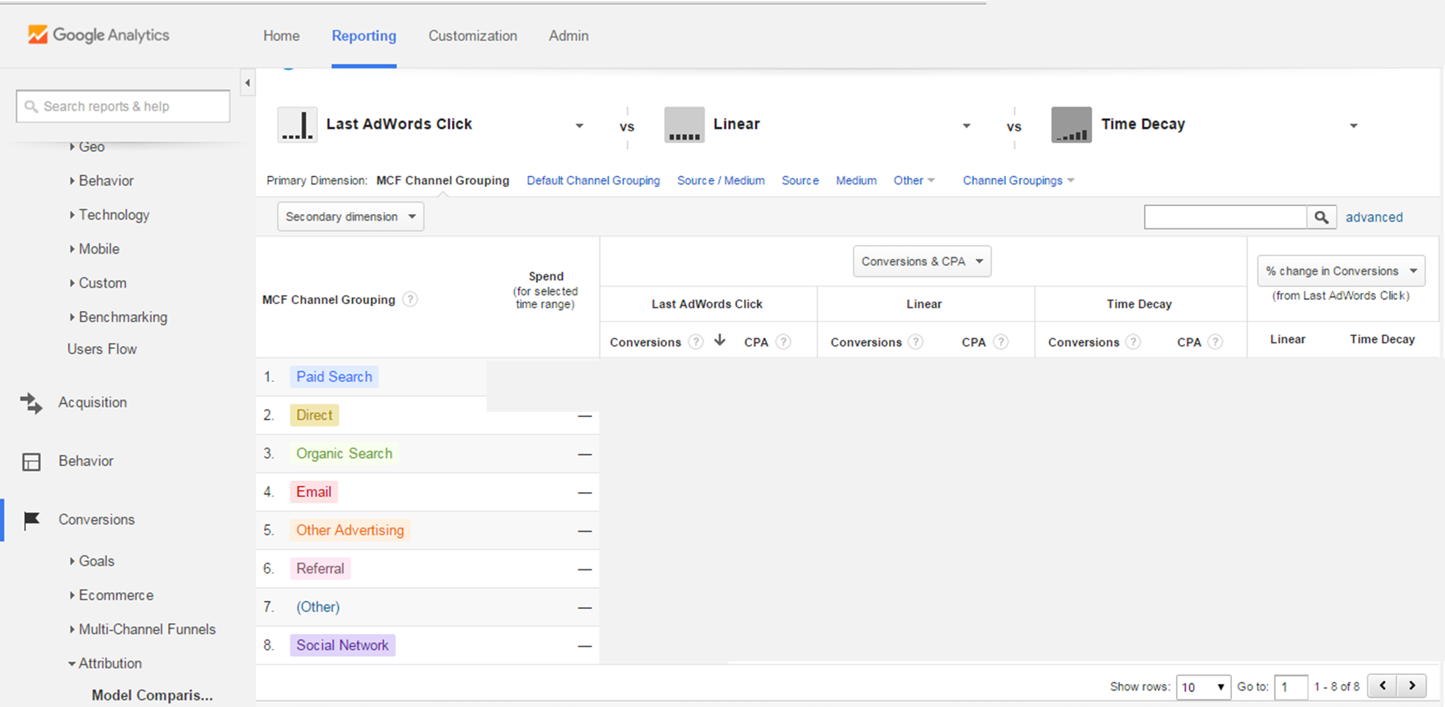Expand the Benchmarking tree item
The height and width of the screenshot is (707, 1445).
(72, 317)
